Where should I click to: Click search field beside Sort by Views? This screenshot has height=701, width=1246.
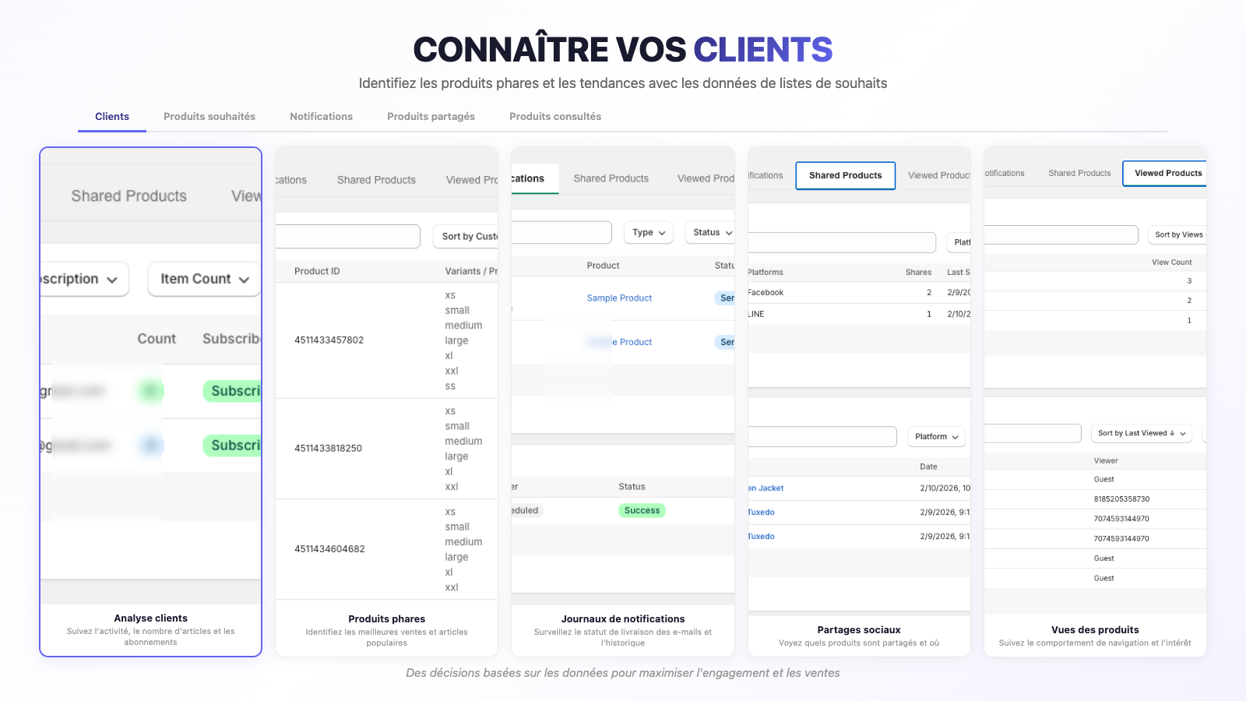(1061, 234)
